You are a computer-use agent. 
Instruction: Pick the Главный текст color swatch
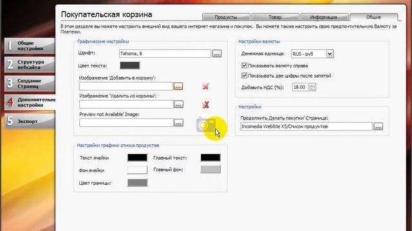click(x=211, y=157)
